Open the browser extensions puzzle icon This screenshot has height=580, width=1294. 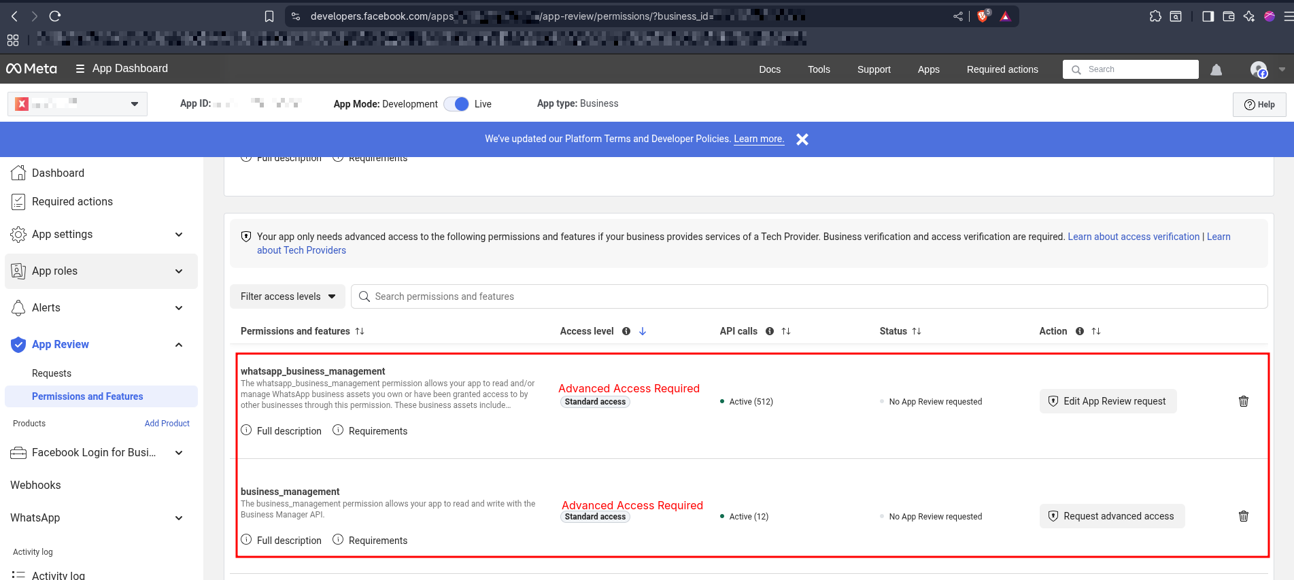(x=1155, y=16)
